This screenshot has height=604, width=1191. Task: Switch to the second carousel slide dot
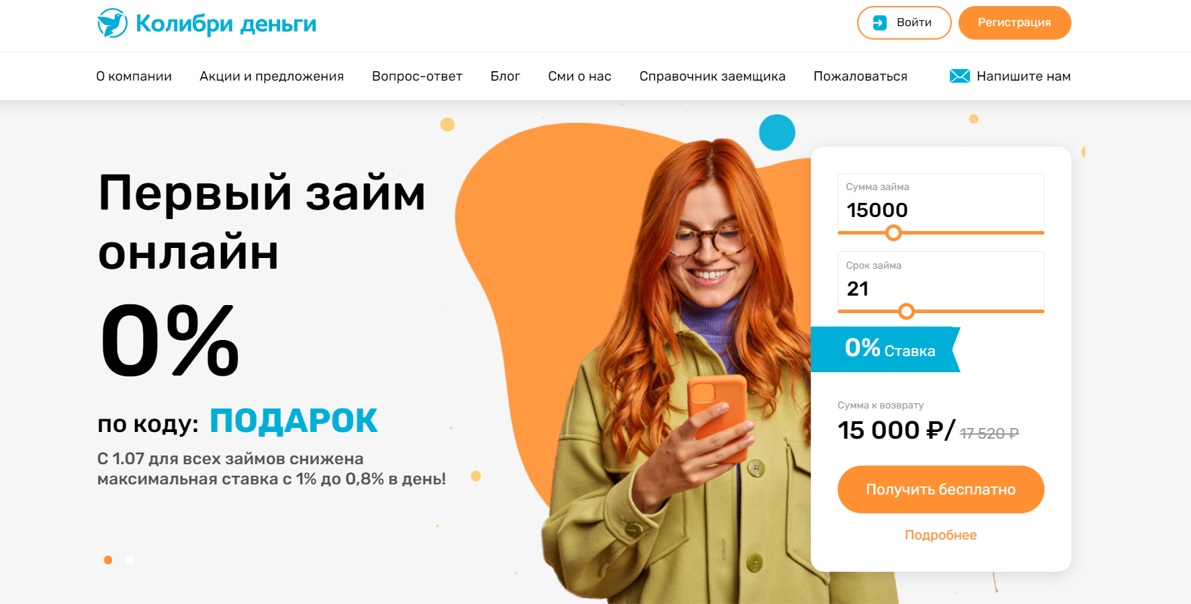click(x=130, y=560)
